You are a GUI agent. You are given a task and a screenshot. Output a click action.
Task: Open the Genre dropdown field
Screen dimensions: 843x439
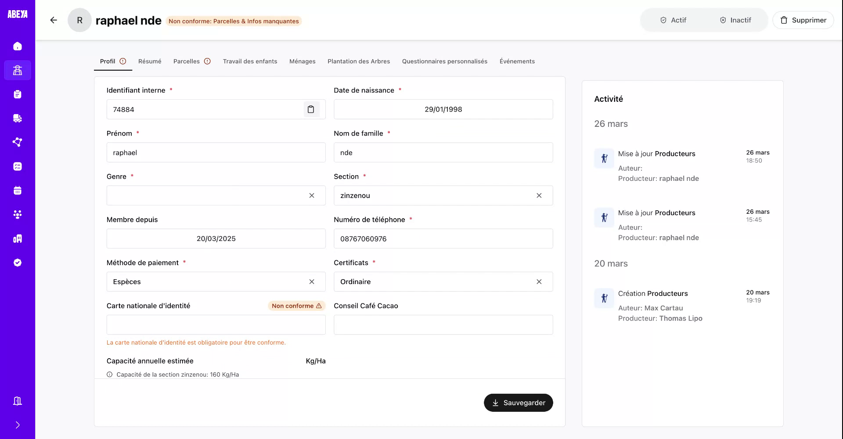pyautogui.click(x=211, y=195)
